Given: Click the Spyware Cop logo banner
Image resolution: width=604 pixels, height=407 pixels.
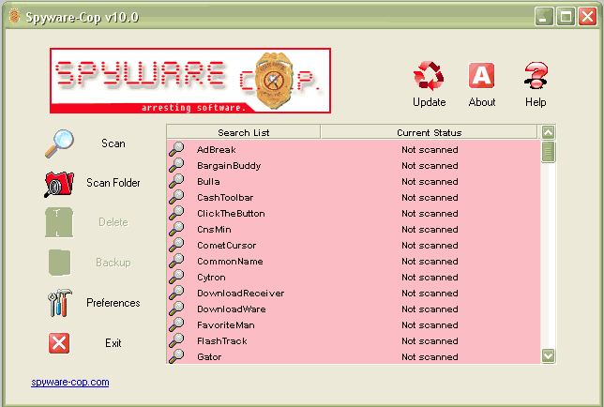Looking at the screenshot, I should point(190,81).
